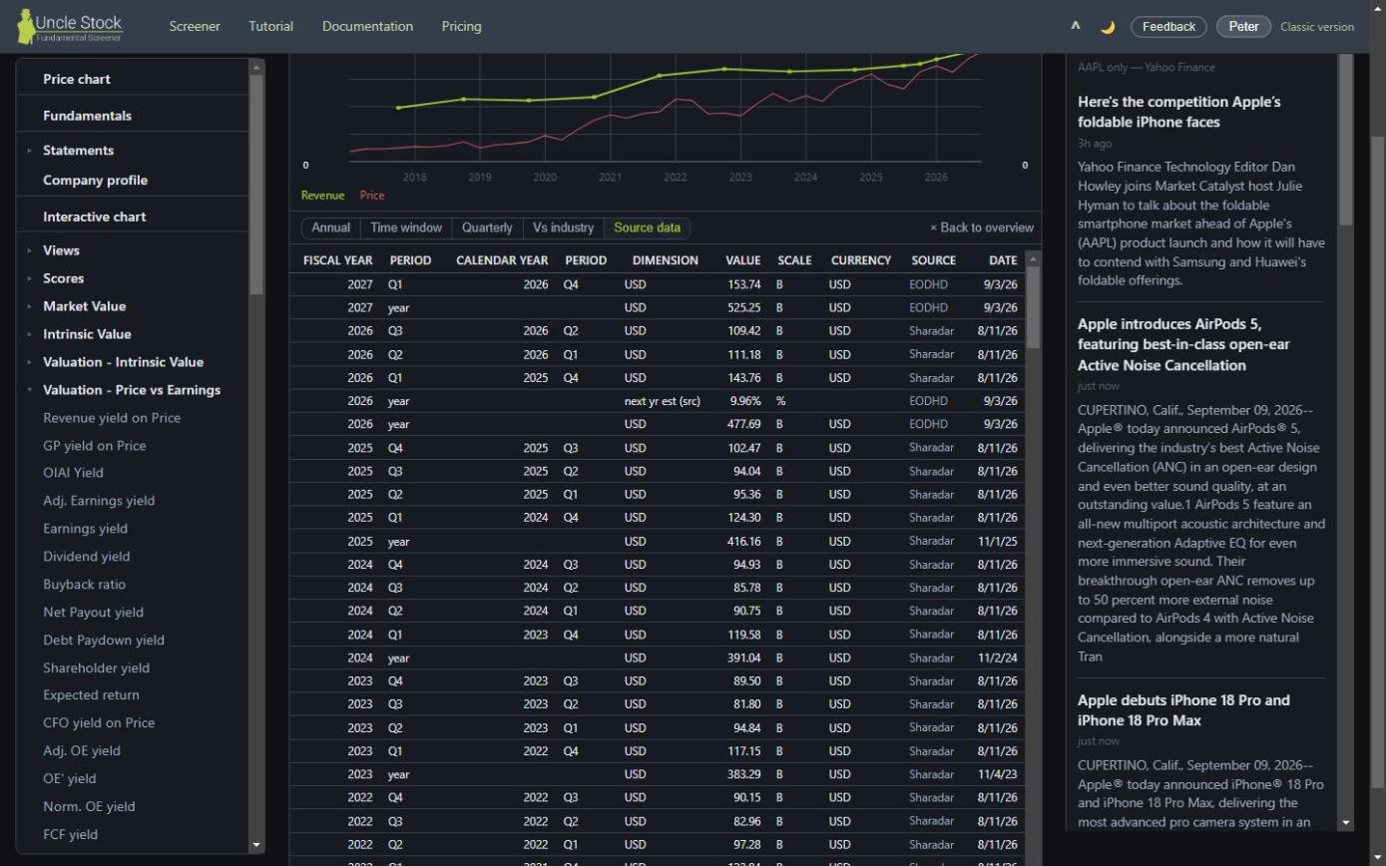This screenshot has height=866, width=1386.
Task: Select Shareholder yield item
Action: 96,668
